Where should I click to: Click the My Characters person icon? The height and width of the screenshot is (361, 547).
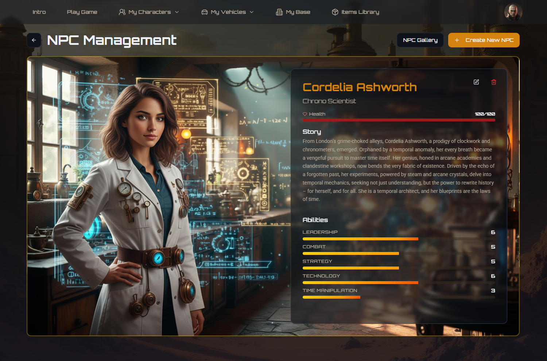click(x=122, y=12)
